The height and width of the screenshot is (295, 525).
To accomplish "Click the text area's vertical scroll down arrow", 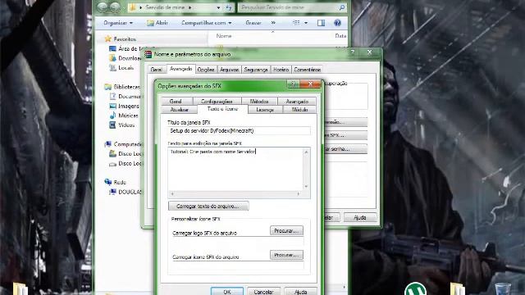I will click(x=306, y=186).
